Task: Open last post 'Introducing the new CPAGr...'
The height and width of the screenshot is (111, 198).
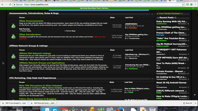Action: pyautogui.click(x=137, y=65)
